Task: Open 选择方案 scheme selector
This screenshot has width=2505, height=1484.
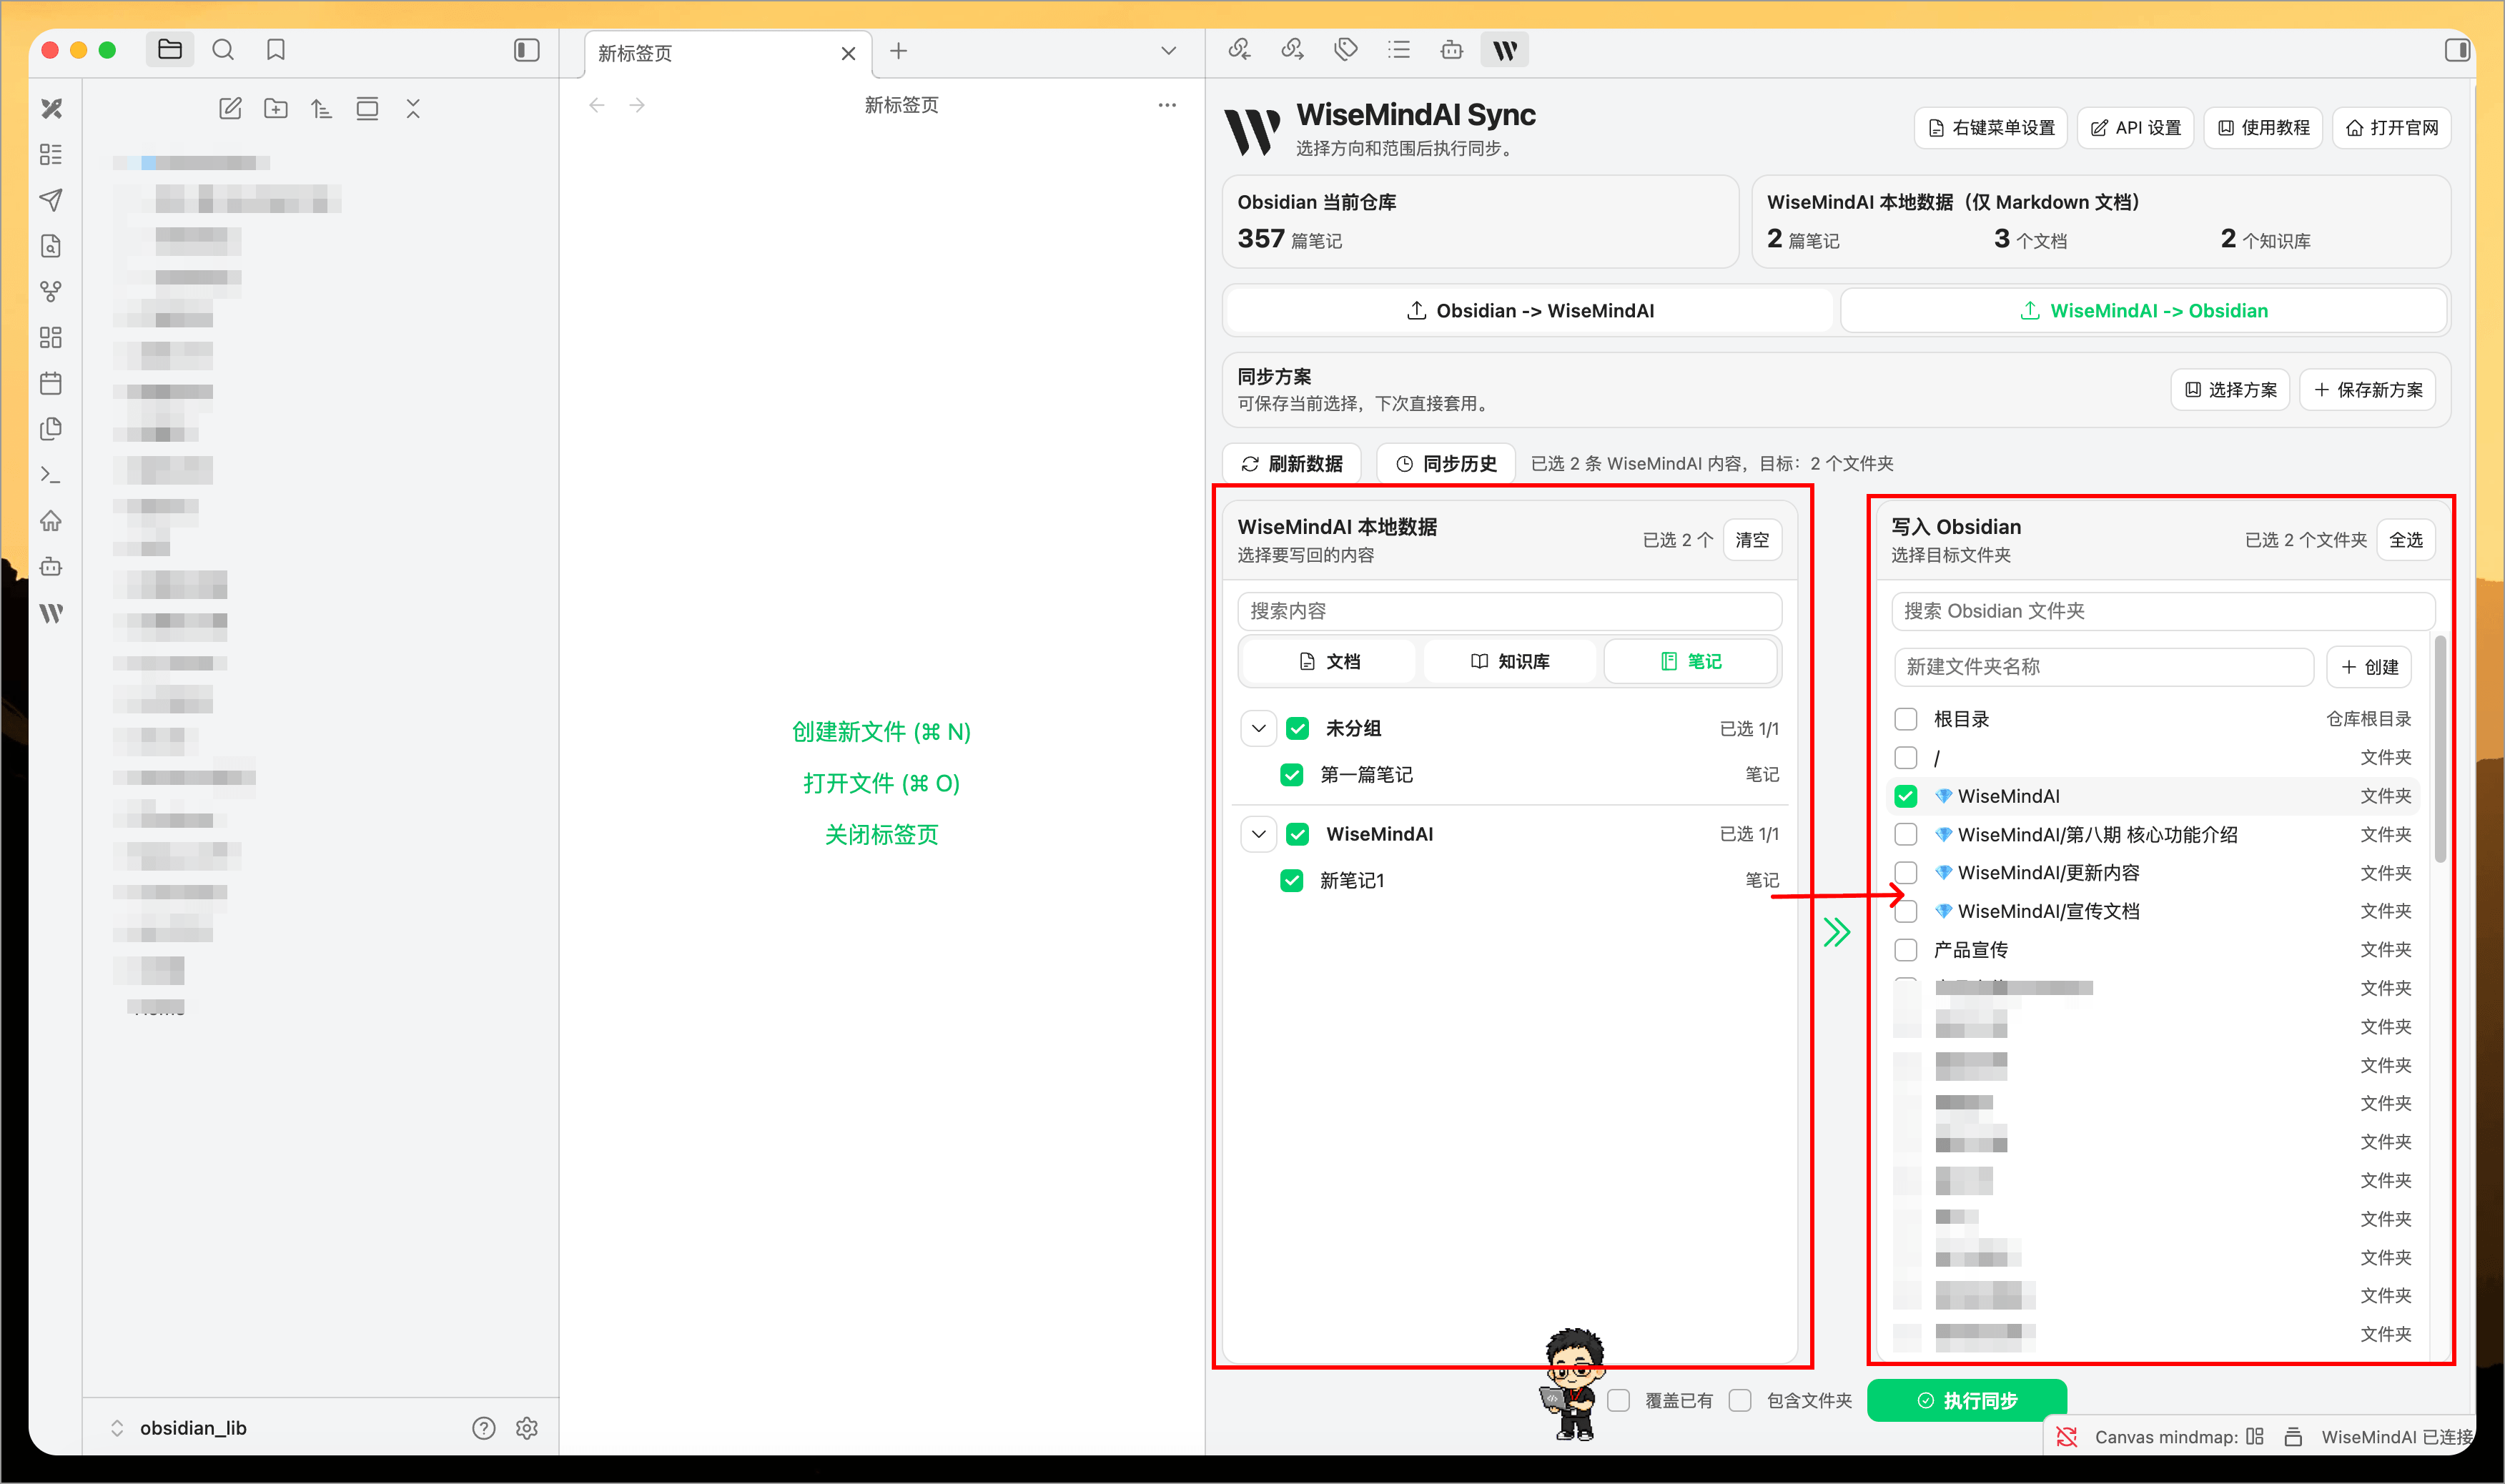Action: point(2230,390)
